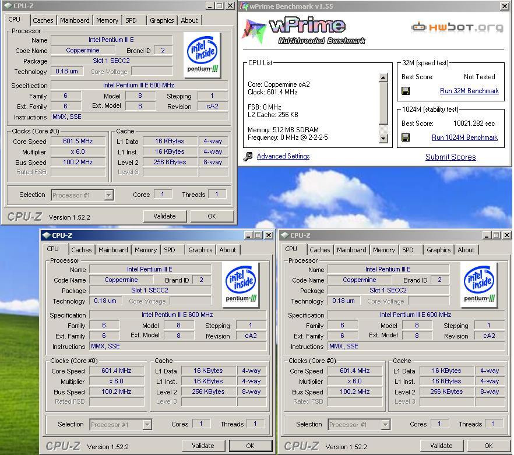Screen dimensions: 514x455
Task: Open Advanced Settings link in wPrime
Action: [283, 156]
